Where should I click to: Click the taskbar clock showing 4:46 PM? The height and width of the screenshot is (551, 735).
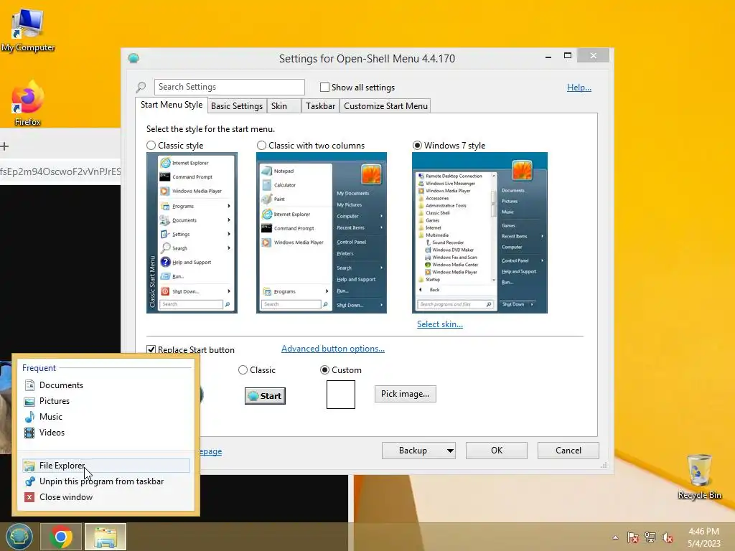pyautogui.click(x=703, y=537)
